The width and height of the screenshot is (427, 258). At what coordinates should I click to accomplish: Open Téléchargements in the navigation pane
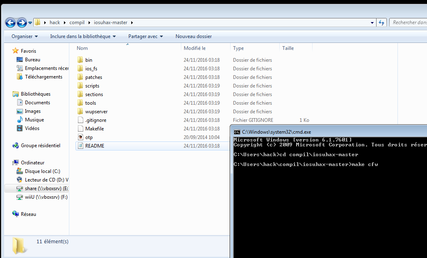coord(39,77)
